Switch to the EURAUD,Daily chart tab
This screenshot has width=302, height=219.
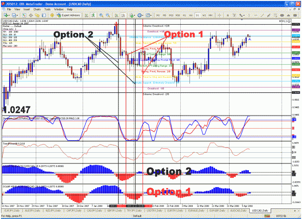[196, 211]
